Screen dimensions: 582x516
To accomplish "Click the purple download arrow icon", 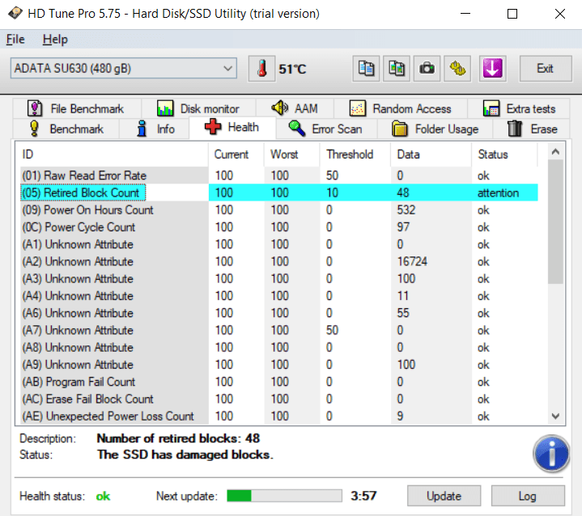I will (492, 69).
